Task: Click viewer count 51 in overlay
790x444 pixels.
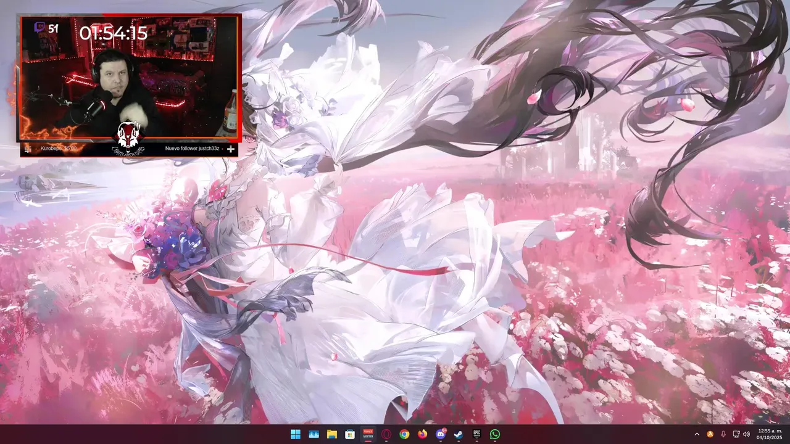Action: pos(53,28)
